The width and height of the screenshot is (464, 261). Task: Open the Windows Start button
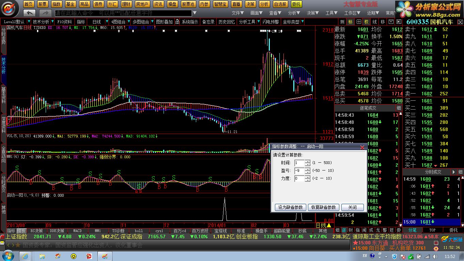[x=8, y=256]
